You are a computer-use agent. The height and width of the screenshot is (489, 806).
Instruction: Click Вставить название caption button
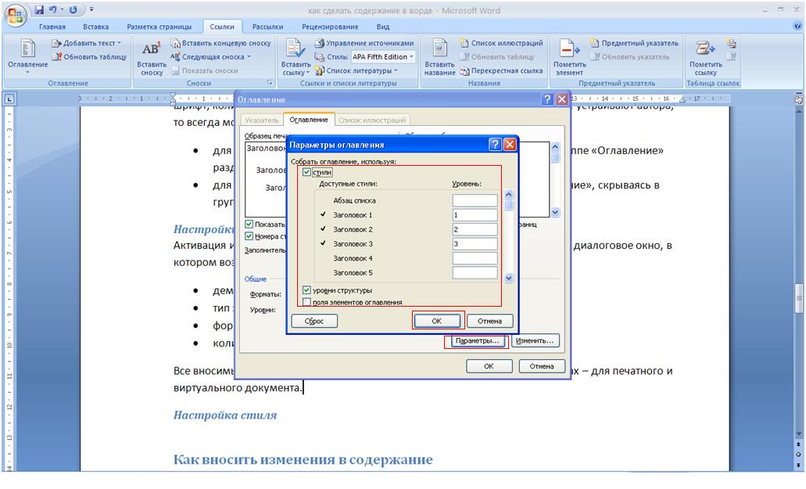(439, 58)
